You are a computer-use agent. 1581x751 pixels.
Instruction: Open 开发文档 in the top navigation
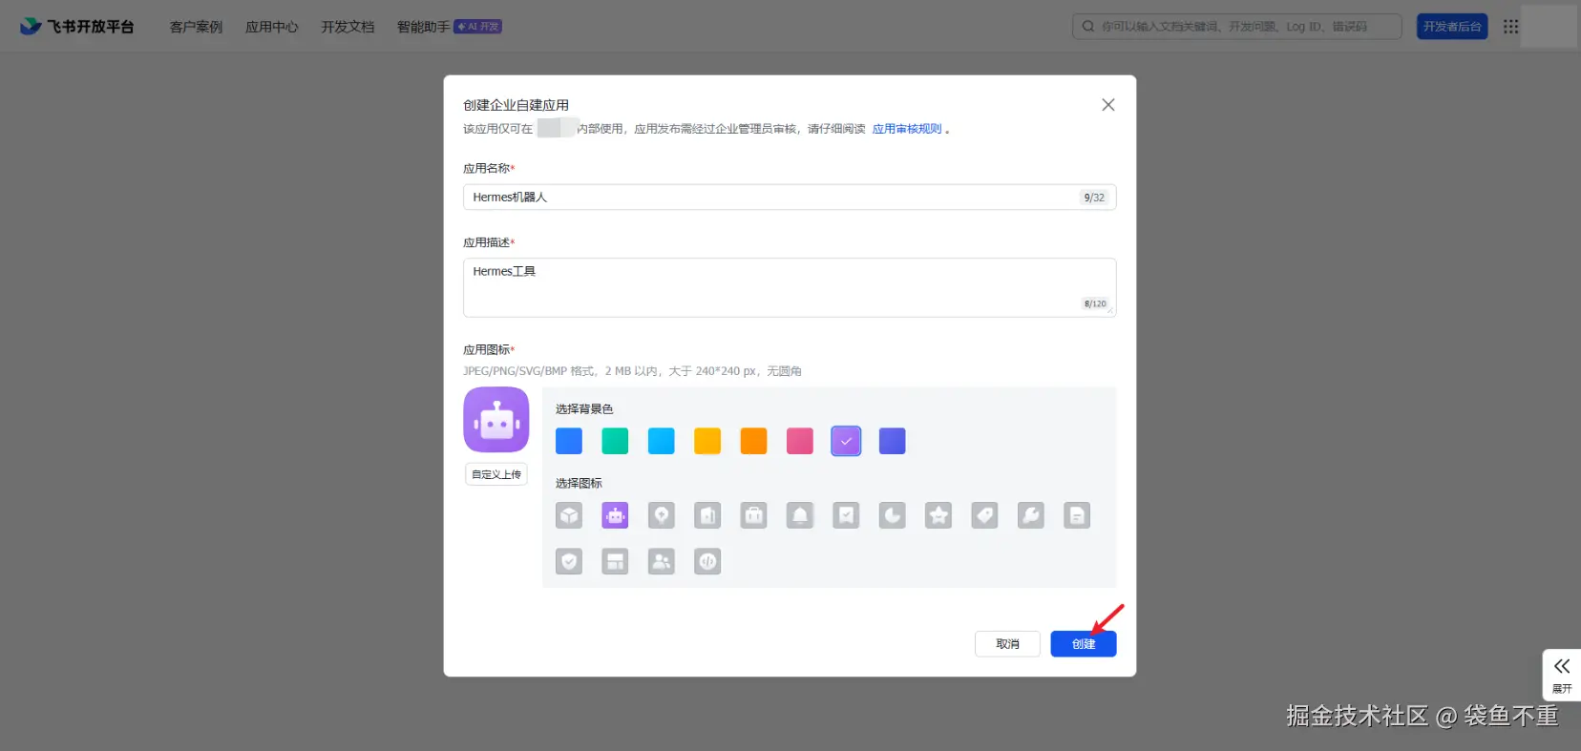click(348, 27)
